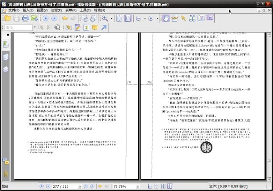Click the Zoom Out minus button

coord(138,18)
